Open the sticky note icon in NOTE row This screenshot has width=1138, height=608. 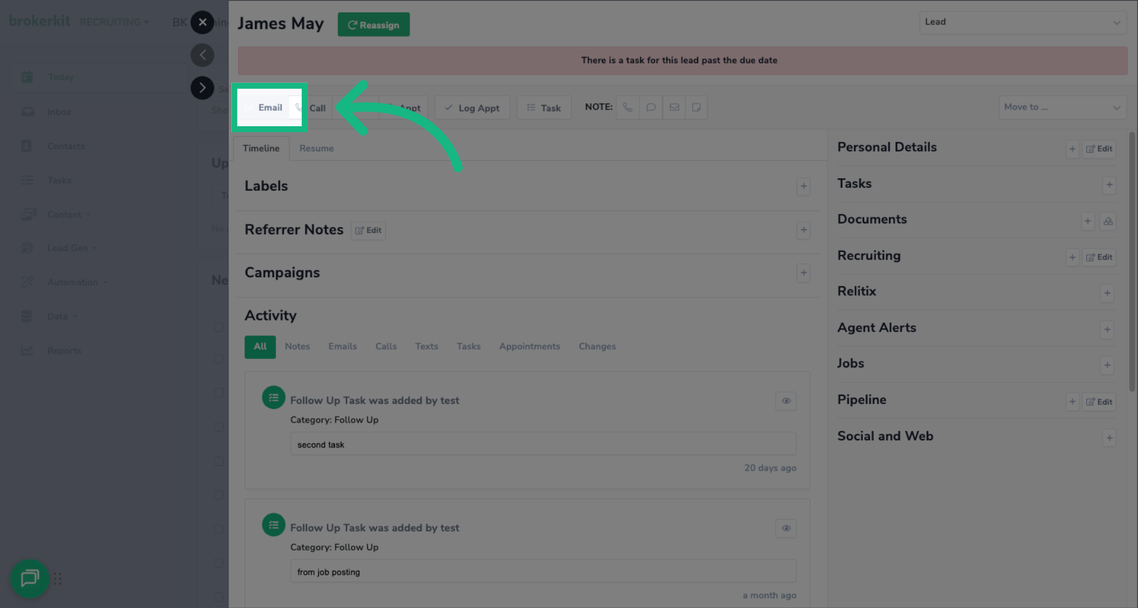(x=696, y=107)
